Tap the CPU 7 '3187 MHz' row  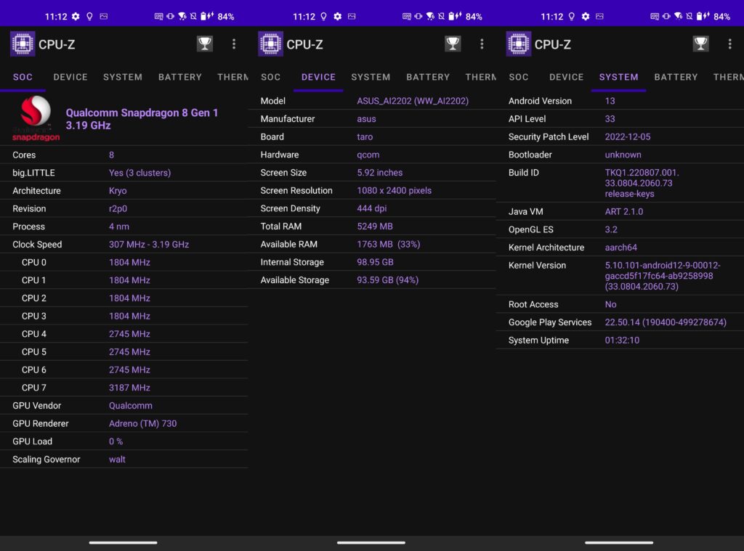click(124, 388)
